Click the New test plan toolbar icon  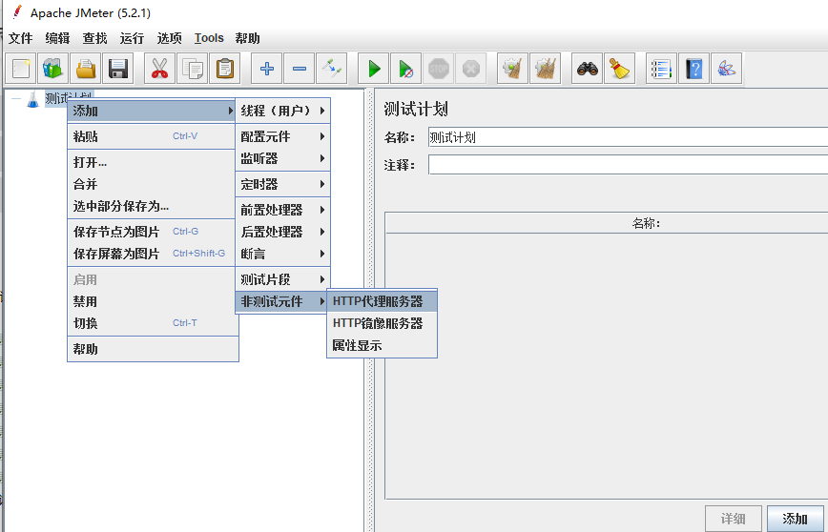[x=21, y=69]
